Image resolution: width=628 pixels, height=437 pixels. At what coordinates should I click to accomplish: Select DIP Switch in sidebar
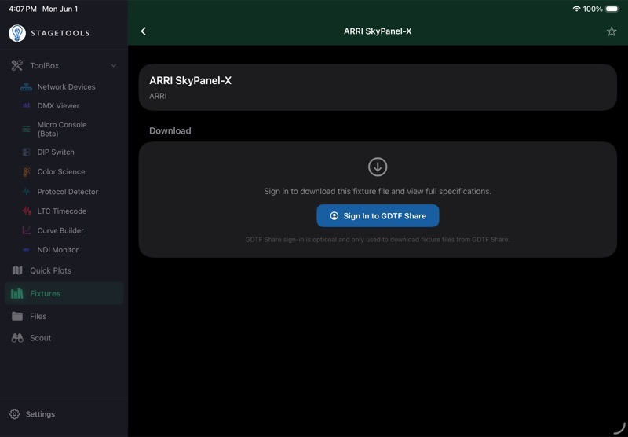coord(56,152)
